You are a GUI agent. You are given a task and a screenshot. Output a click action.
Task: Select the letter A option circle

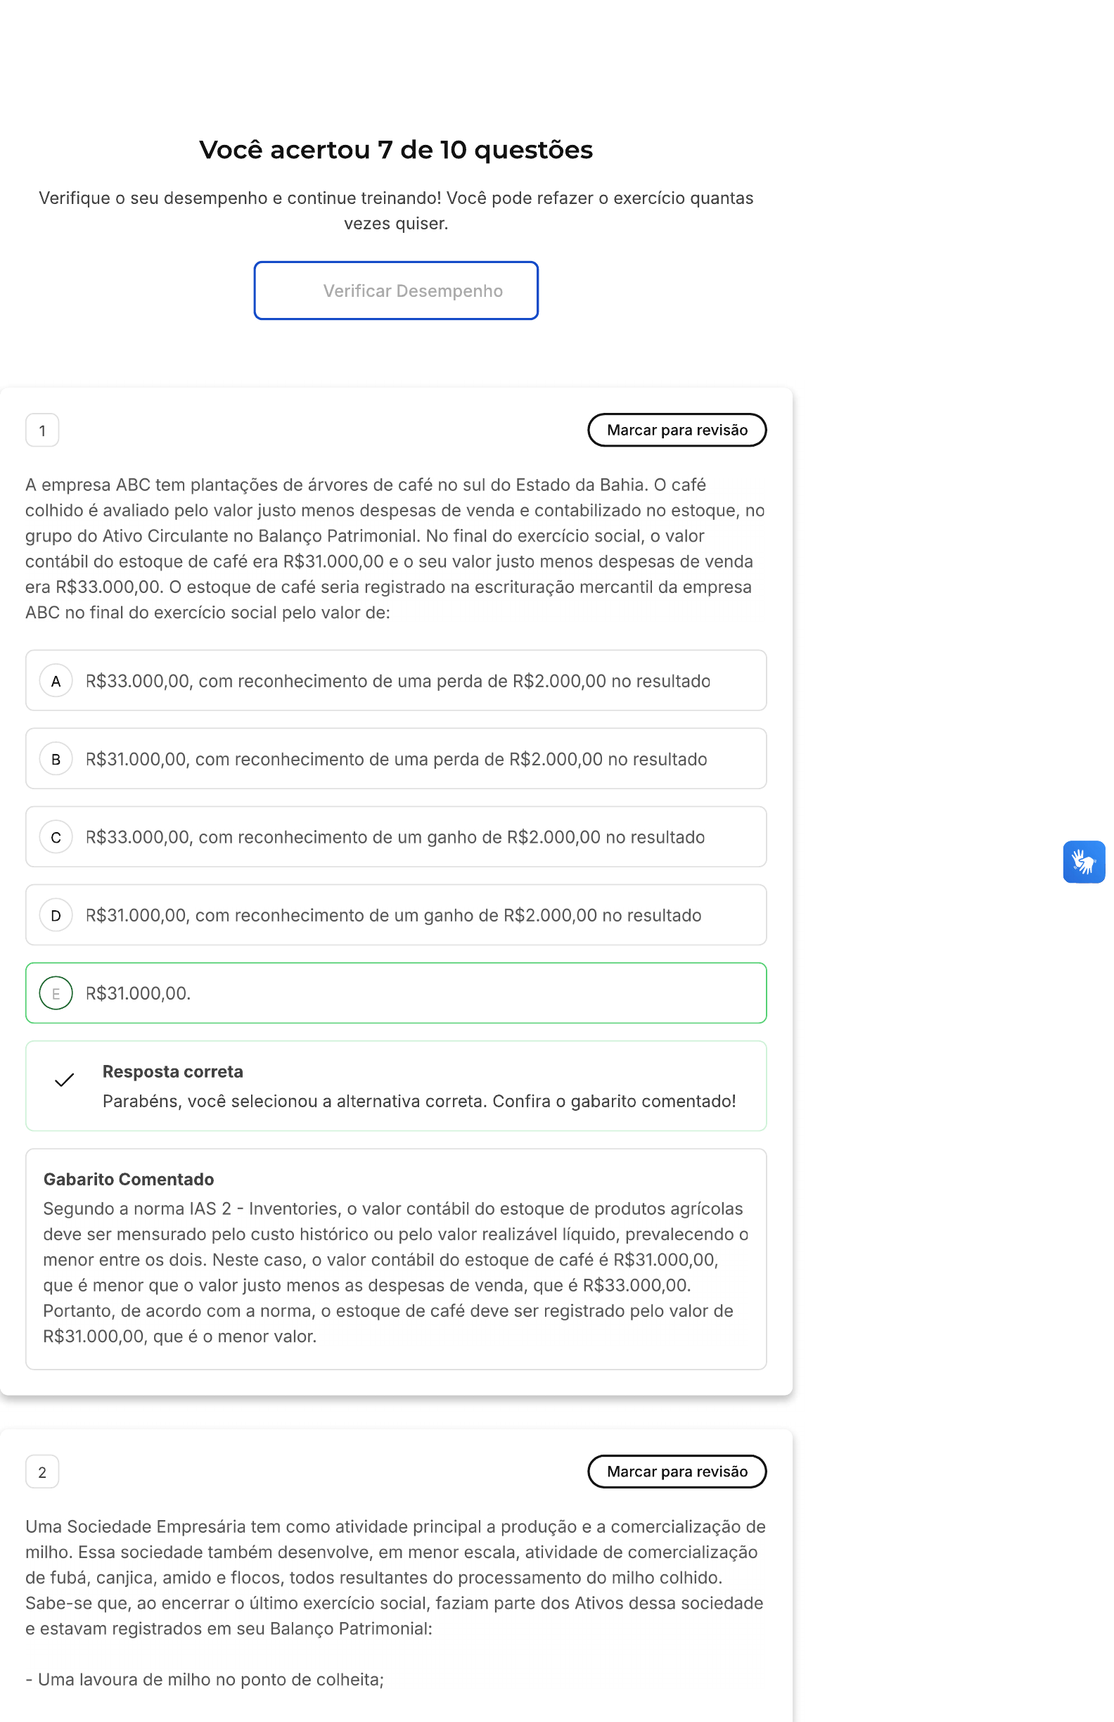coord(56,681)
